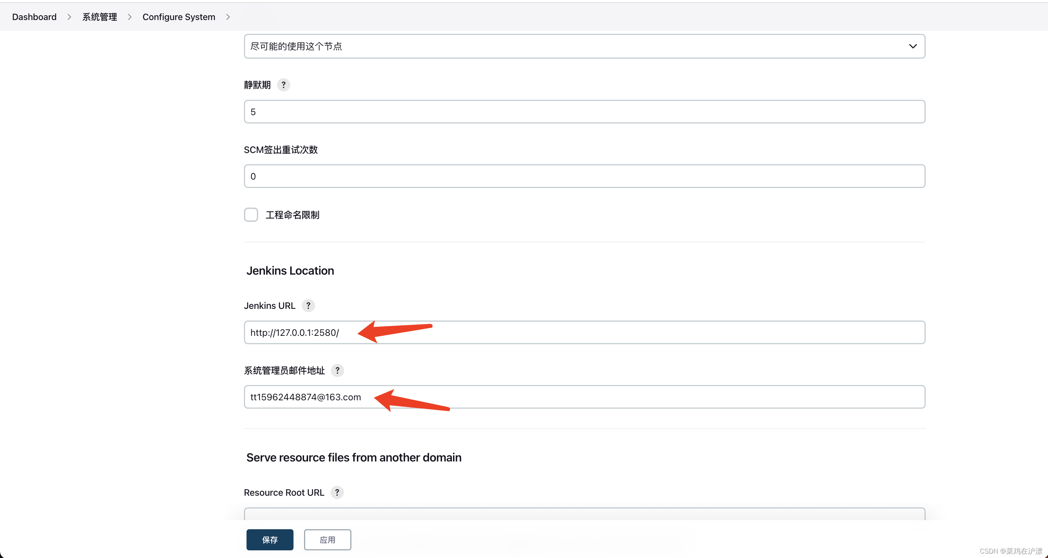1048x558 pixels.
Task: Click help icon beside Resource Root URL
Action: (337, 492)
